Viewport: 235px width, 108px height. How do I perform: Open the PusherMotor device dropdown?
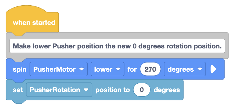pyautogui.click(x=58, y=69)
